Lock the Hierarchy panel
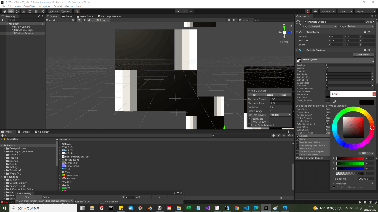This screenshot has width=378, height=212. [x=39, y=16]
